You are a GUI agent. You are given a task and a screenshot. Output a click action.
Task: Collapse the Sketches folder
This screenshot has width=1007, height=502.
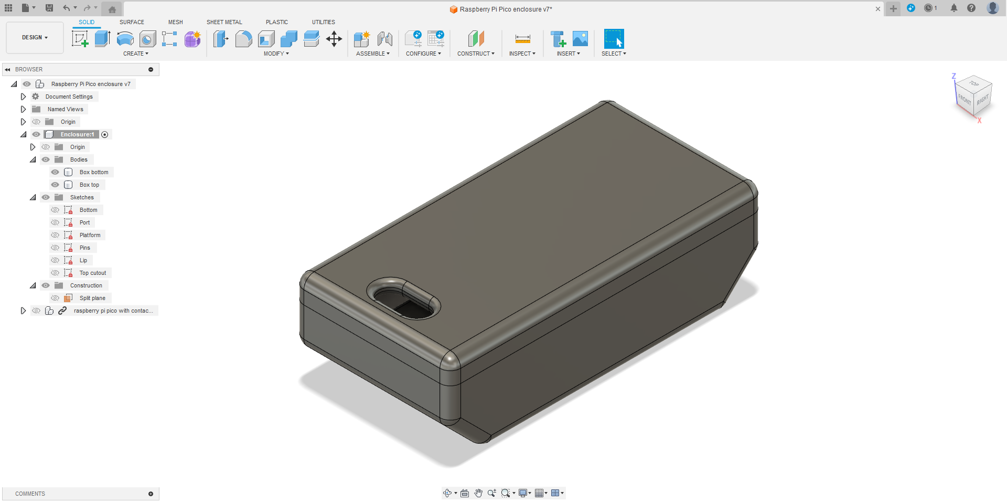(x=33, y=197)
